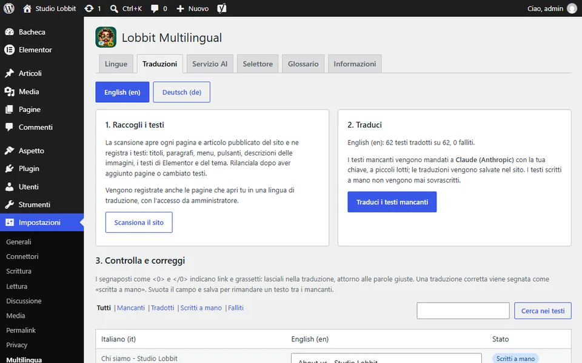Focus the text search input field
The width and height of the screenshot is (582, 363).
click(x=463, y=311)
